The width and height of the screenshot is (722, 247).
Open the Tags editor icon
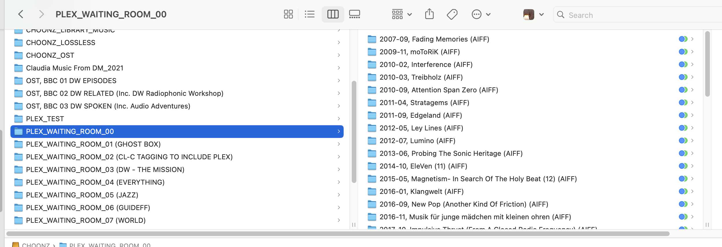pos(452,14)
